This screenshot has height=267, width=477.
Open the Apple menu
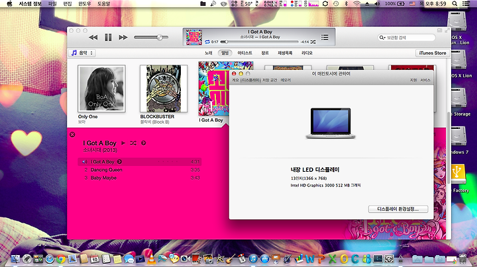pos(9,4)
